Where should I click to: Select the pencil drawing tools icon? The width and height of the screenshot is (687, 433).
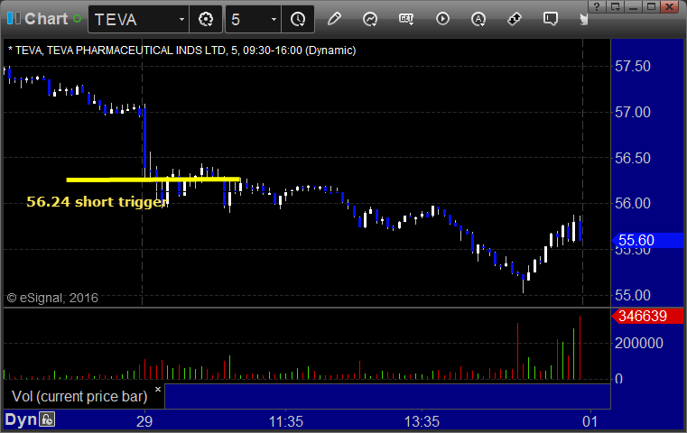tap(334, 19)
